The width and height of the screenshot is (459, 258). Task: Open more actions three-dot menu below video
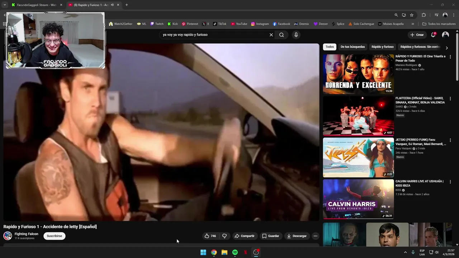pos(315,236)
